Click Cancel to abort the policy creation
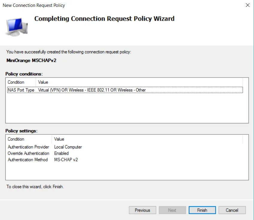Screen dimensions: 254x220 (232, 210)
